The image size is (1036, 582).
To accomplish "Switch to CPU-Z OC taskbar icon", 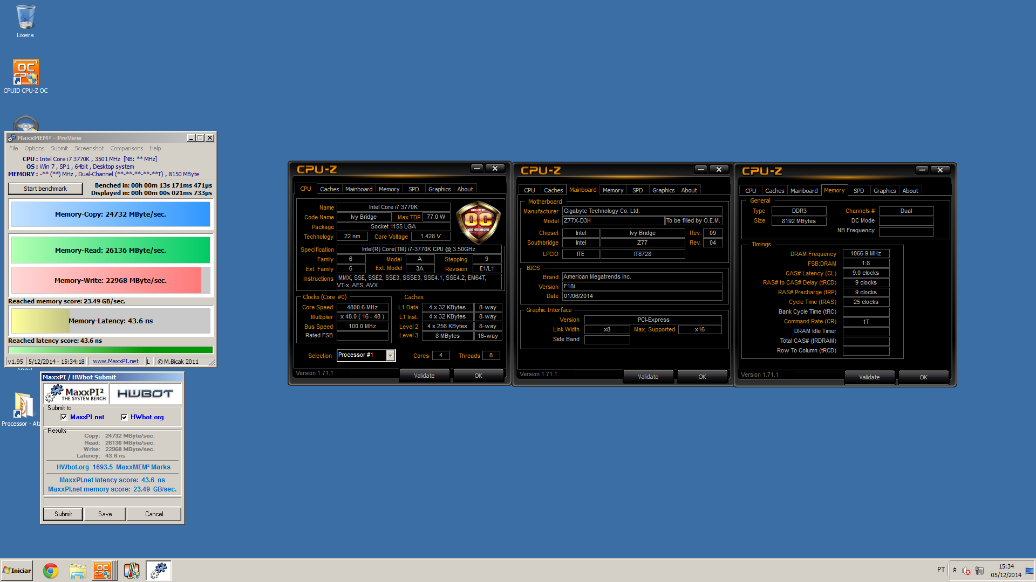I will tap(103, 571).
